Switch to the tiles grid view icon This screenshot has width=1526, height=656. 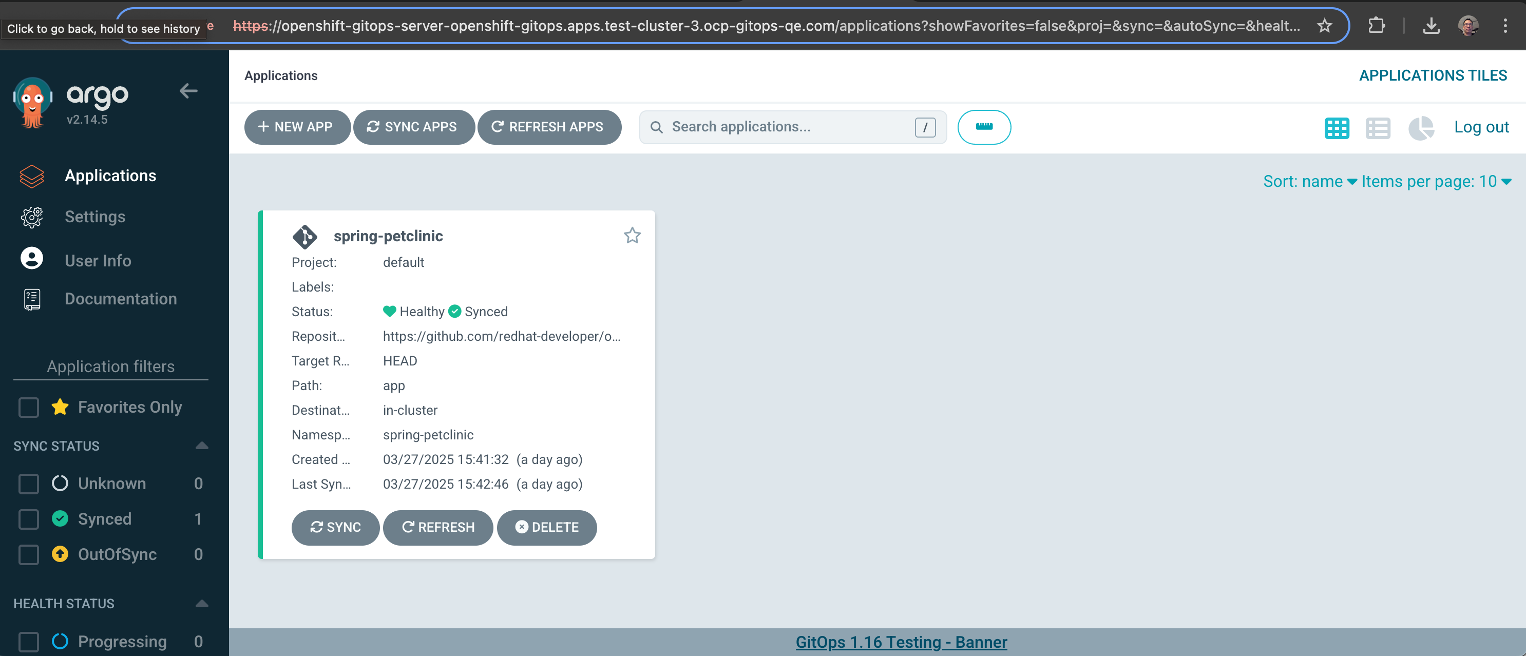(x=1337, y=128)
